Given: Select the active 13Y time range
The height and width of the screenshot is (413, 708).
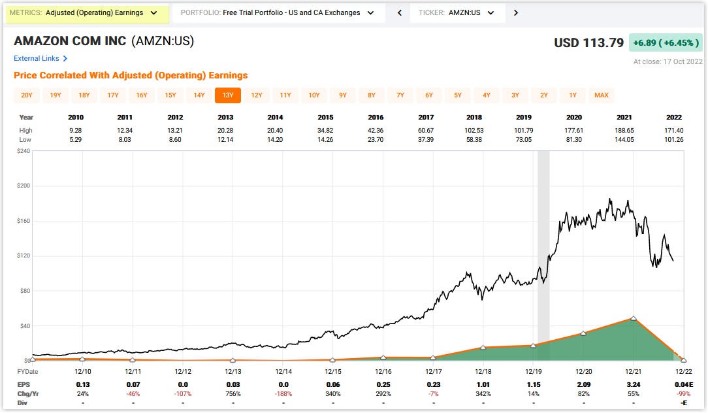Looking at the screenshot, I should tap(228, 95).
